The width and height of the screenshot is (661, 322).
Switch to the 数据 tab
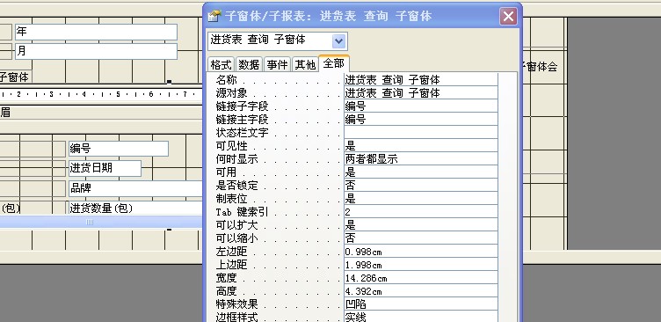249,64
